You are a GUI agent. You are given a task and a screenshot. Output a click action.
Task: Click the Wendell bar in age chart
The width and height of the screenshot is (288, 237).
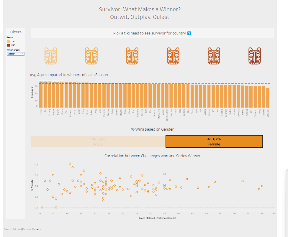[268, 98]
